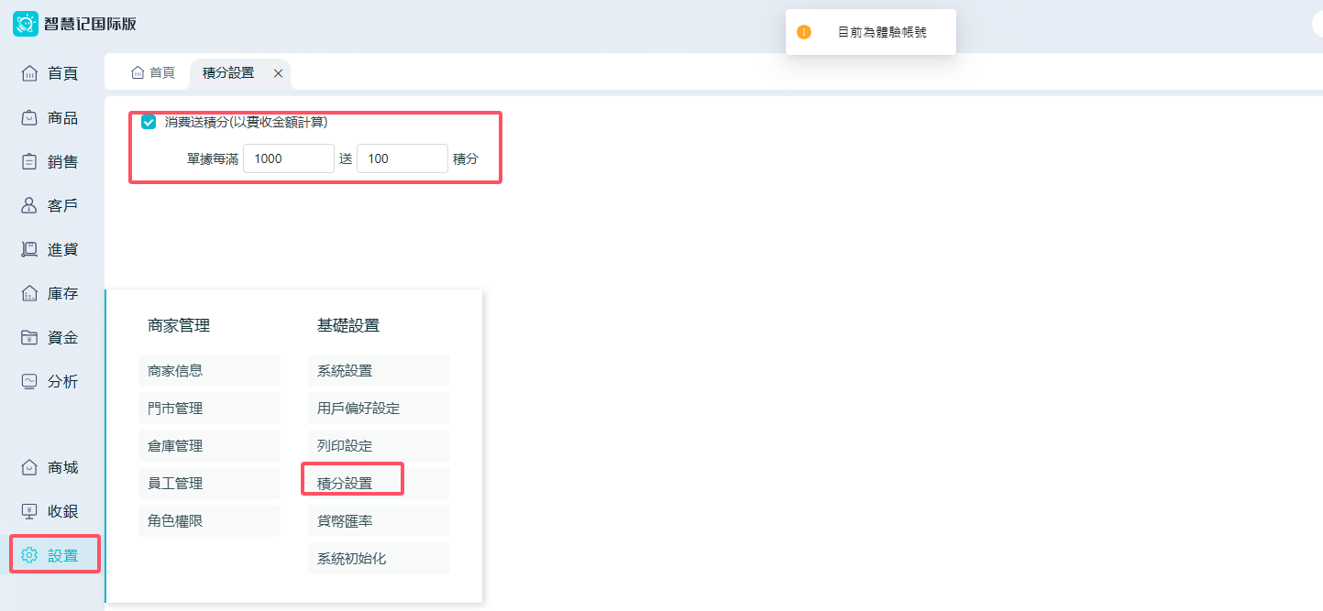1323x611 pixels.
Task: Click the 首頁 home icon in sidebar
Action: coord(29,73)
